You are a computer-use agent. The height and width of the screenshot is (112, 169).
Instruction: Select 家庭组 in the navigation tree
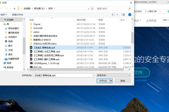click(x=8, y=67)
